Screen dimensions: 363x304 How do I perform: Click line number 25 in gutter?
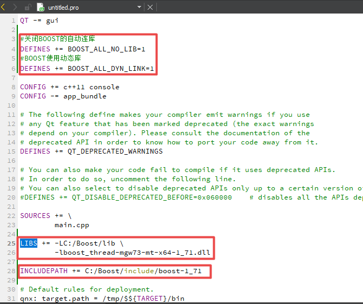coord(11,243)
